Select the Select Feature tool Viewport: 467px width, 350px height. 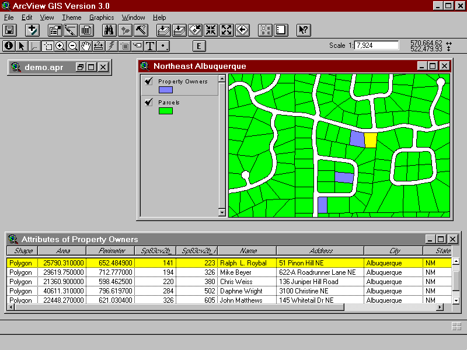click(47, 46)
